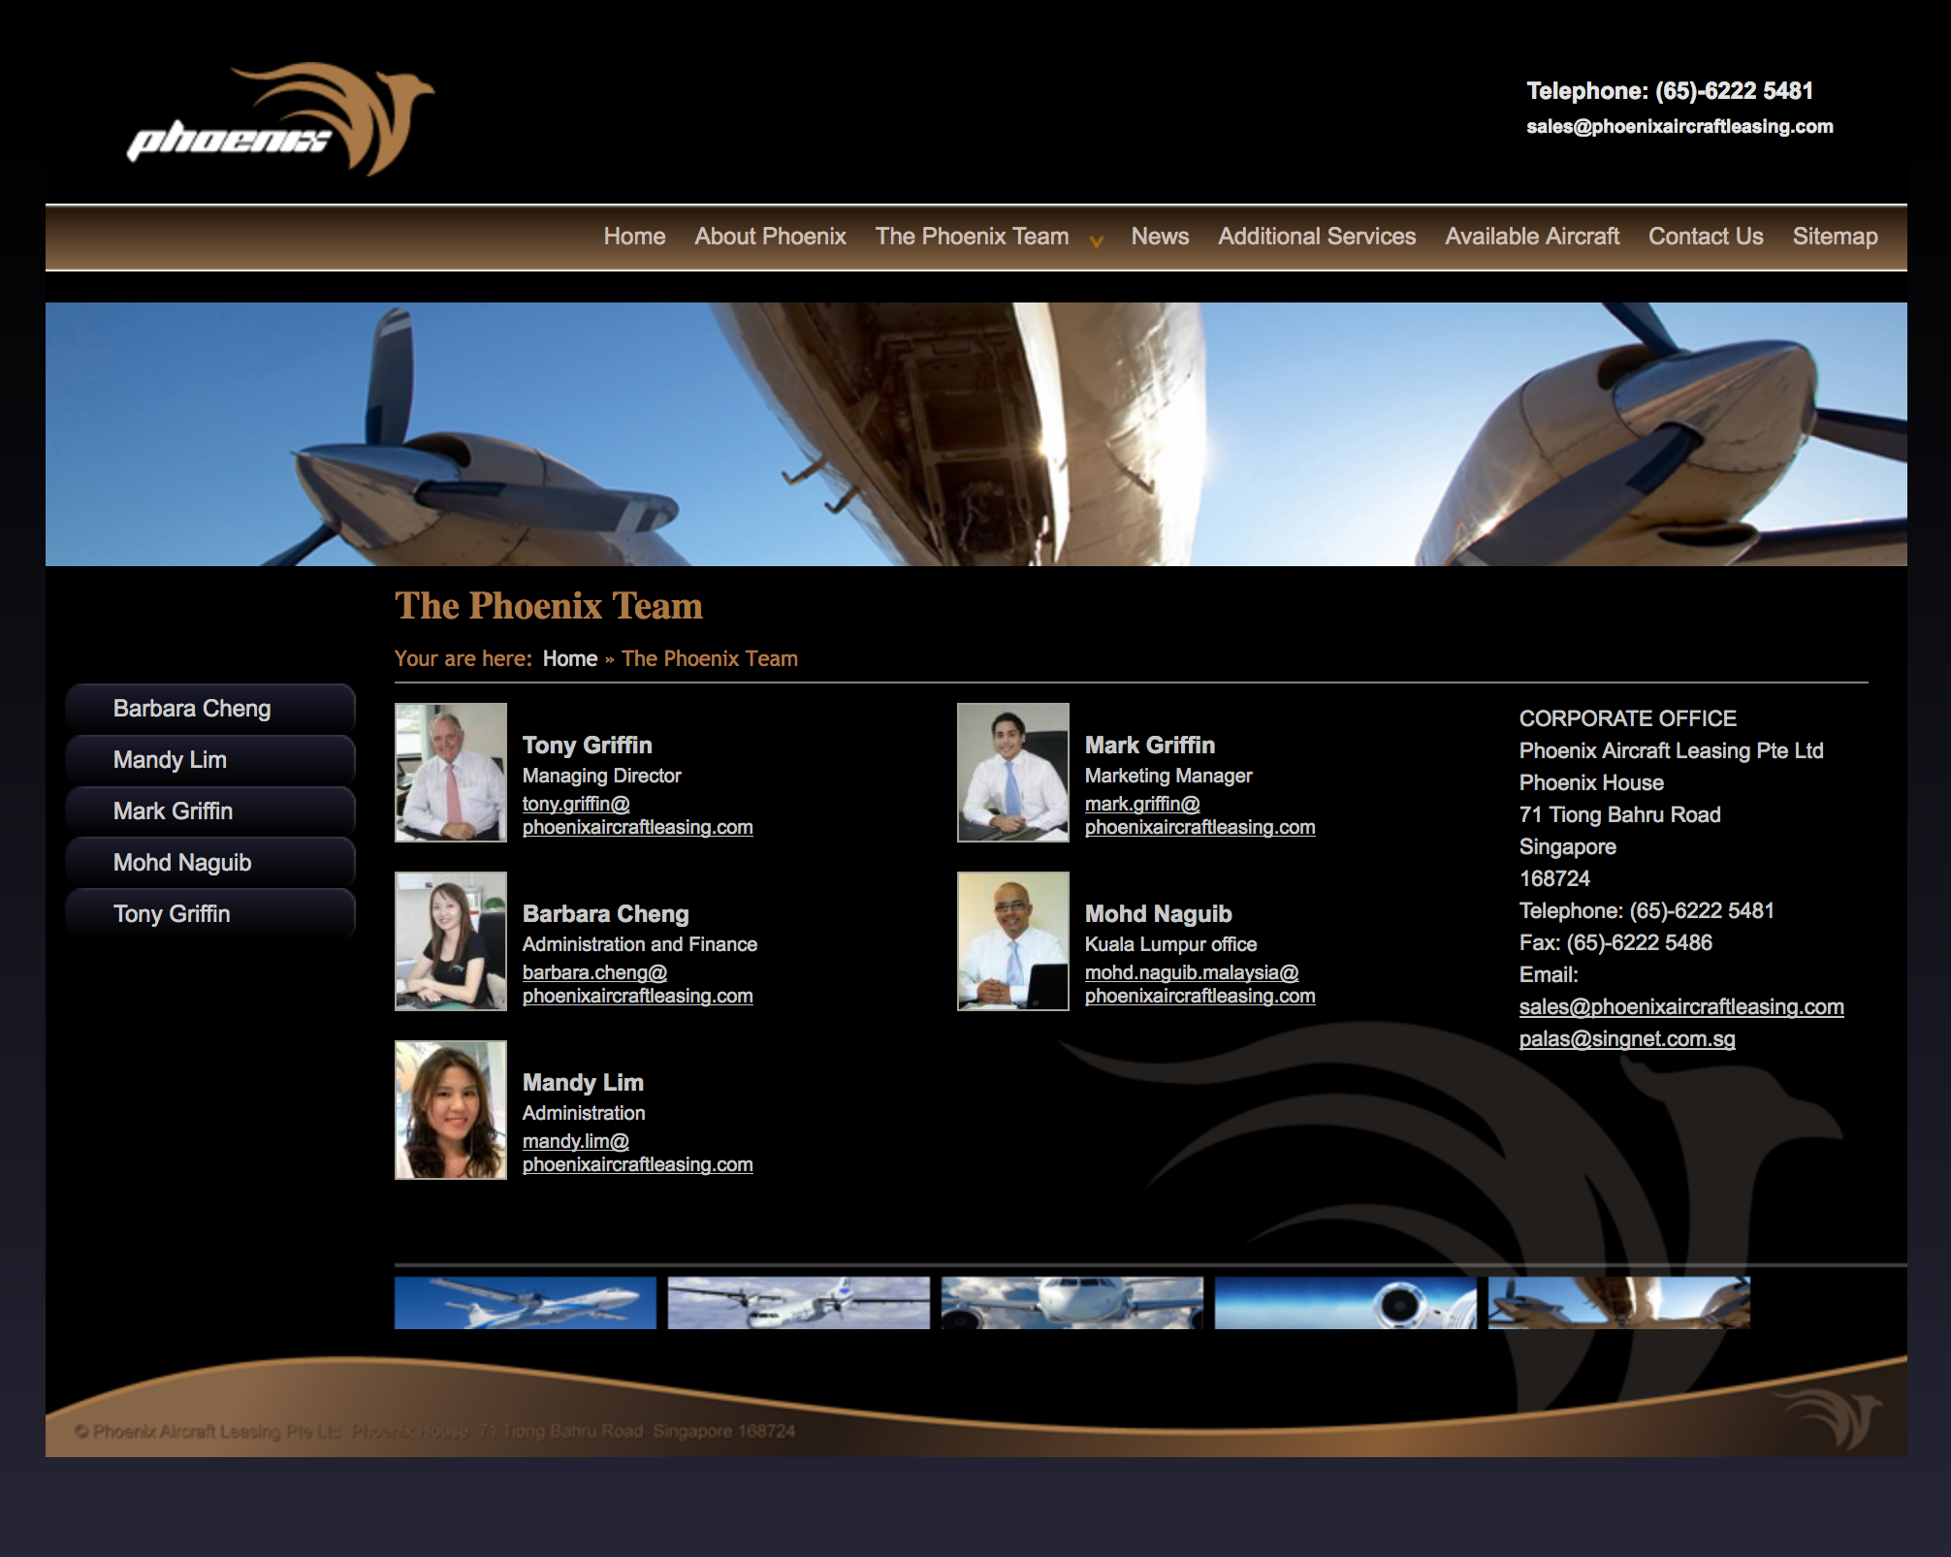Open Mark Griffin's profile photo
The image size is (1951, 1557).
click(1012, 773)
